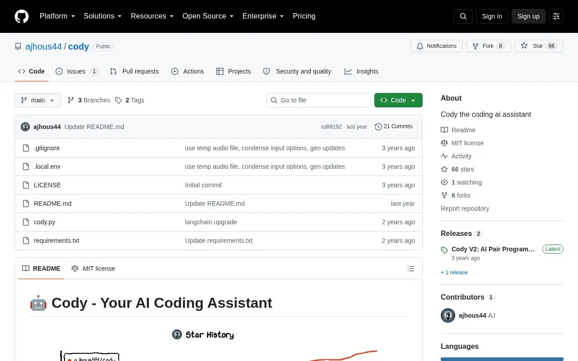Viewport: 578px width, 361px height.
Task: Click the Sign up button
Action: 528,16
